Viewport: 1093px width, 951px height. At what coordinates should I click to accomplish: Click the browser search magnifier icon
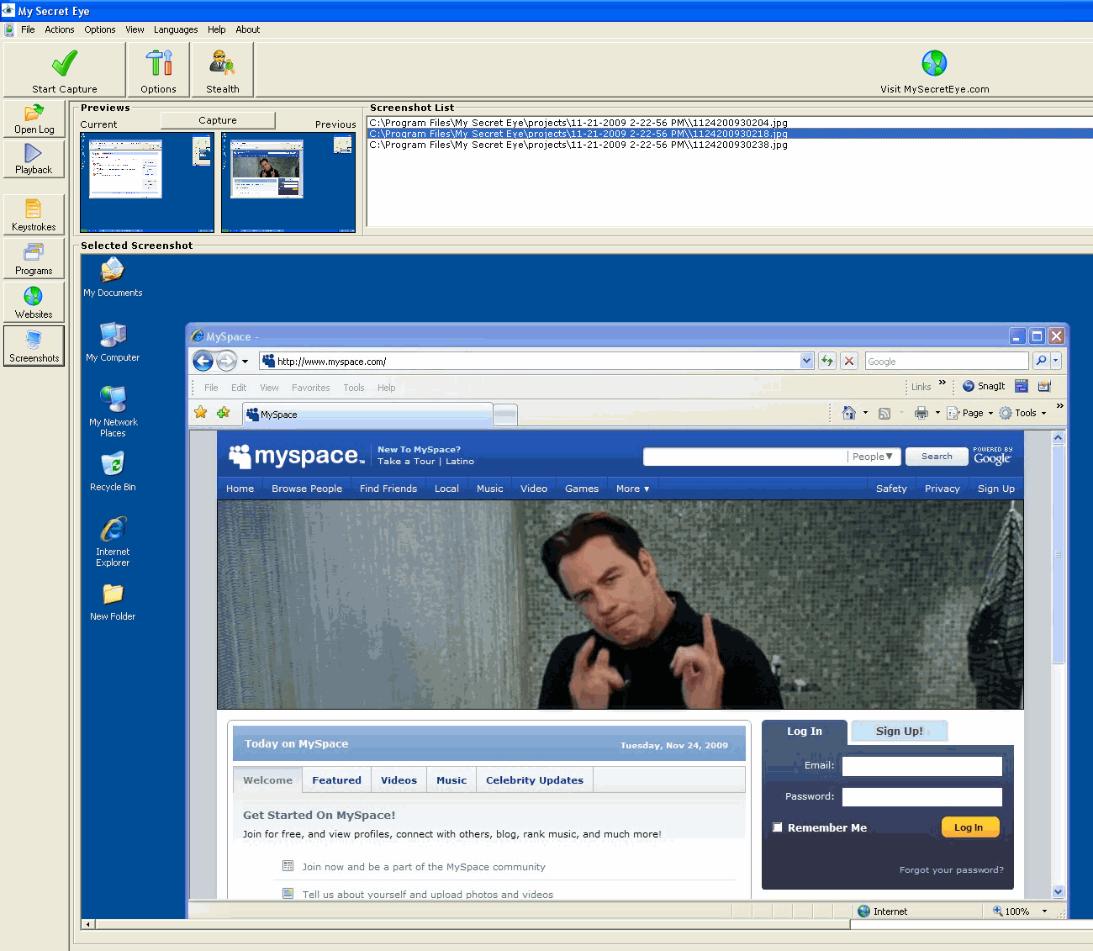click(1041, 361)
